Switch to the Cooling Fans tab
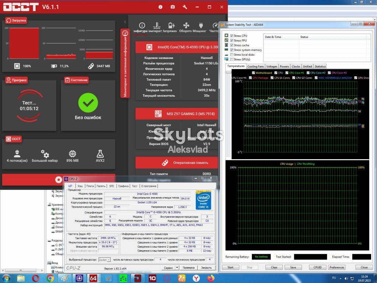This screenshot has height=283, width=377. pyautogui.click(x=256, y=66)
